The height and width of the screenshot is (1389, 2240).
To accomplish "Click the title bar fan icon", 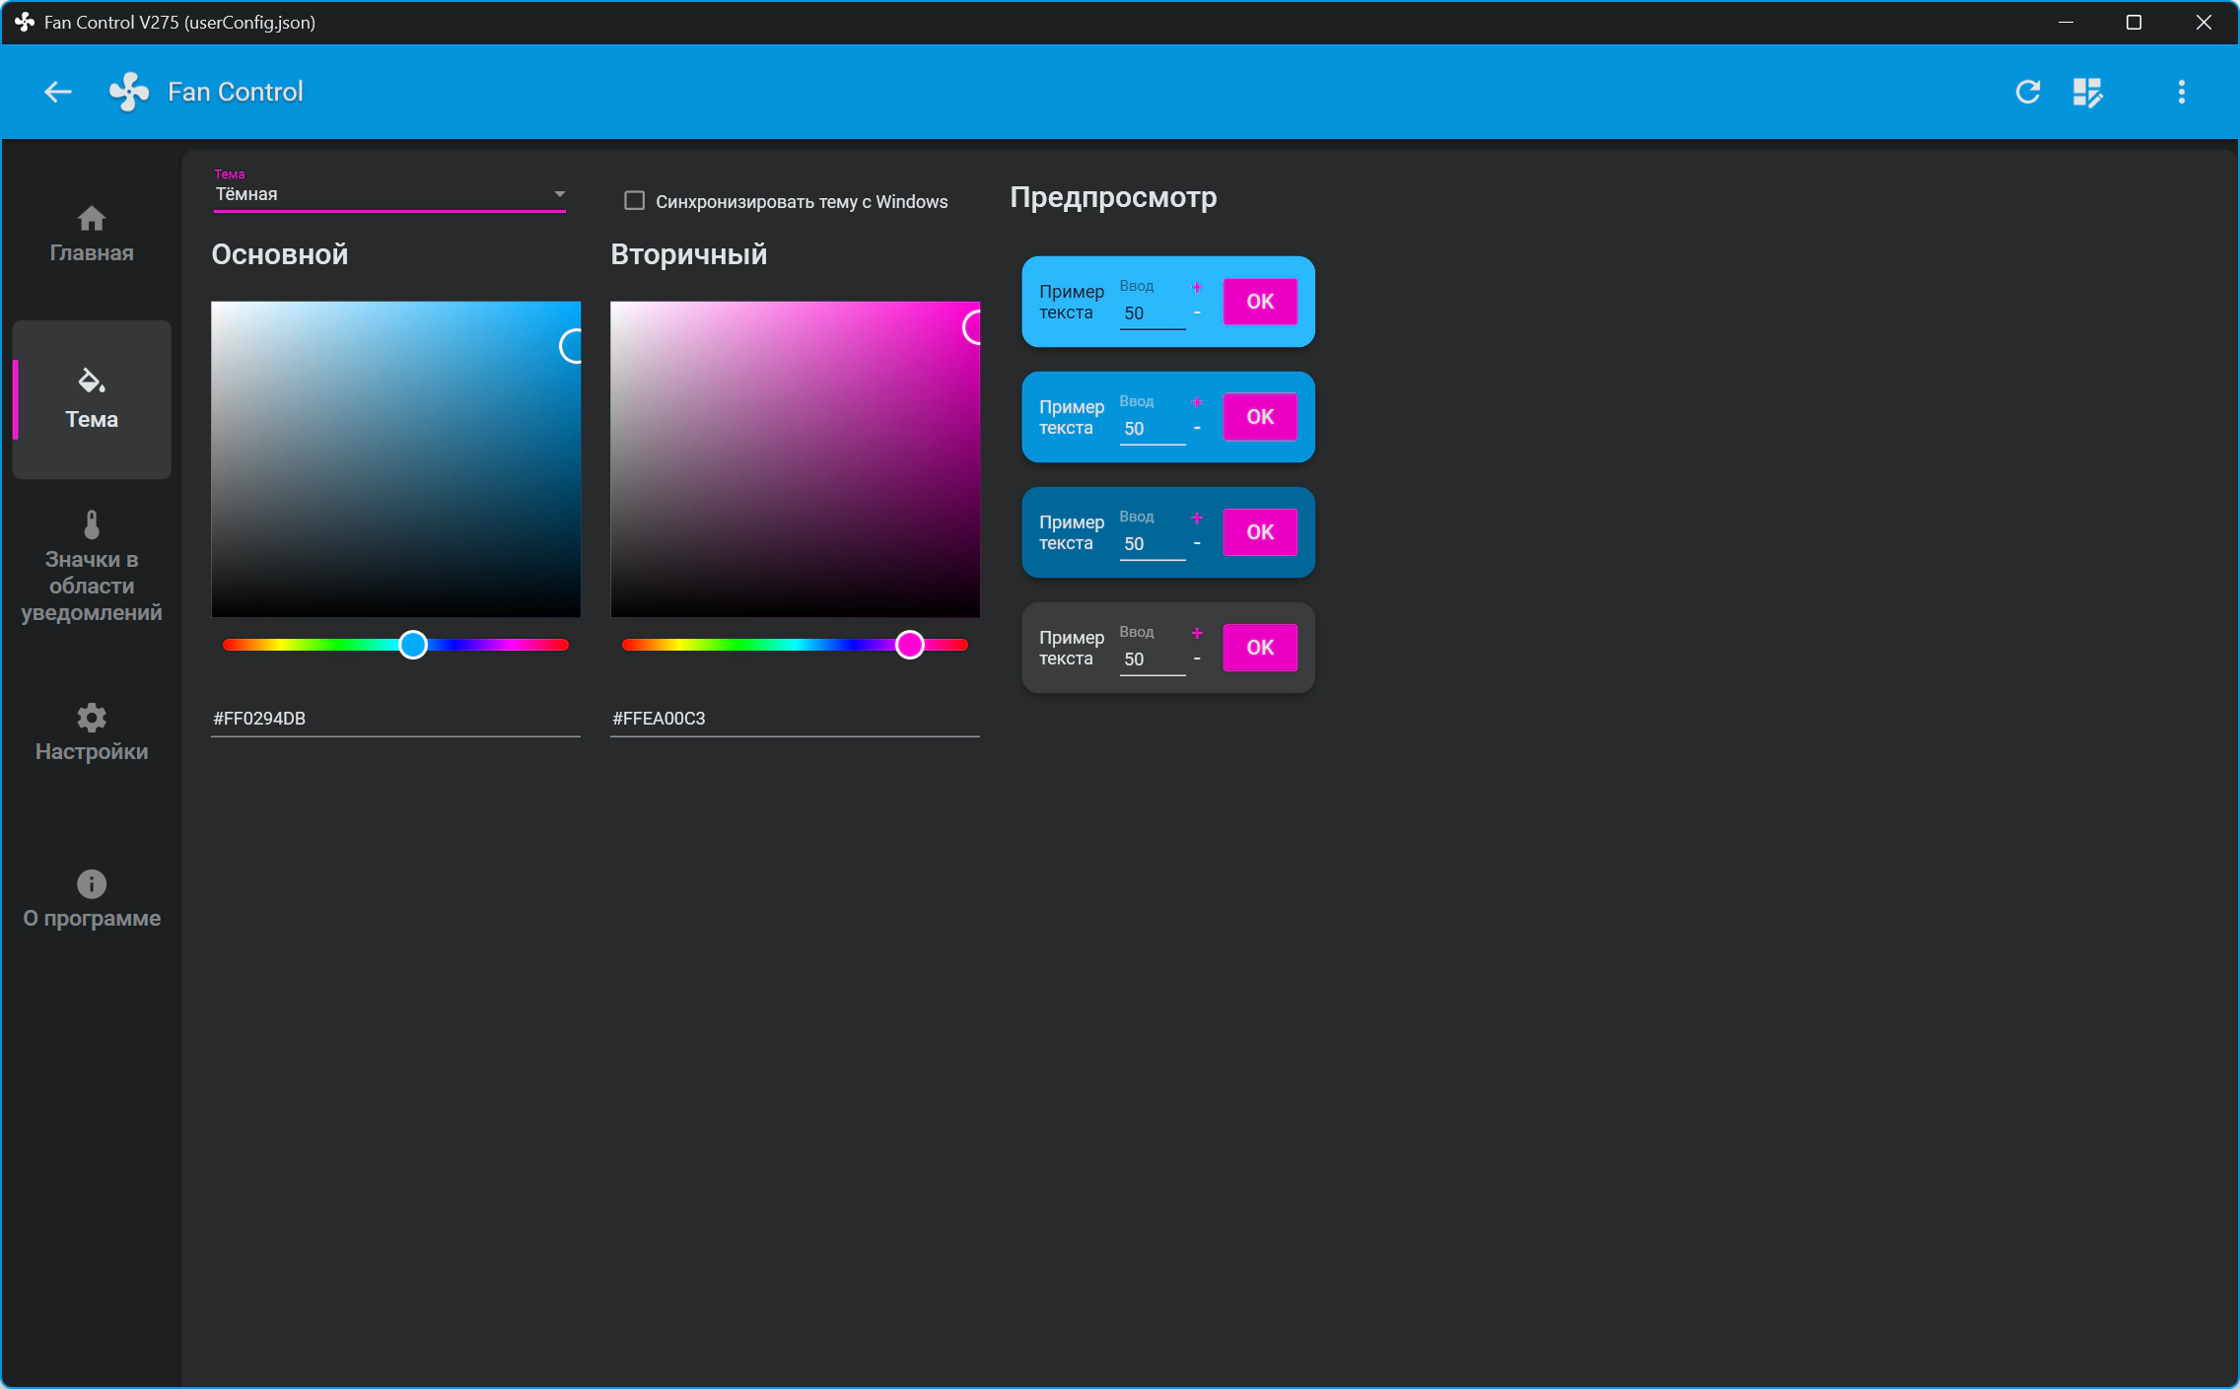I will (x=25, y=22).
